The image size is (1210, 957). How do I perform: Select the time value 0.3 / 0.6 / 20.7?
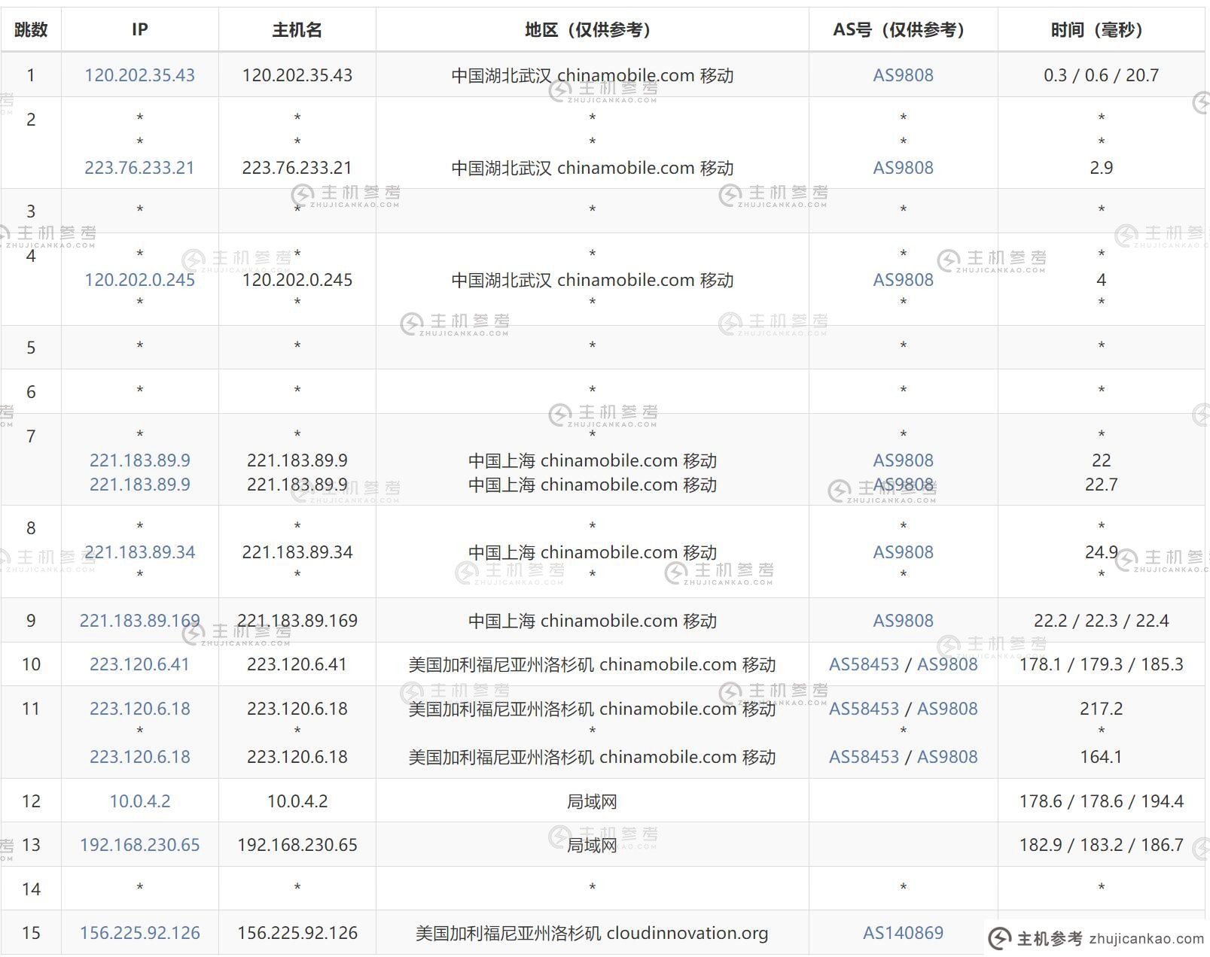1101,75
